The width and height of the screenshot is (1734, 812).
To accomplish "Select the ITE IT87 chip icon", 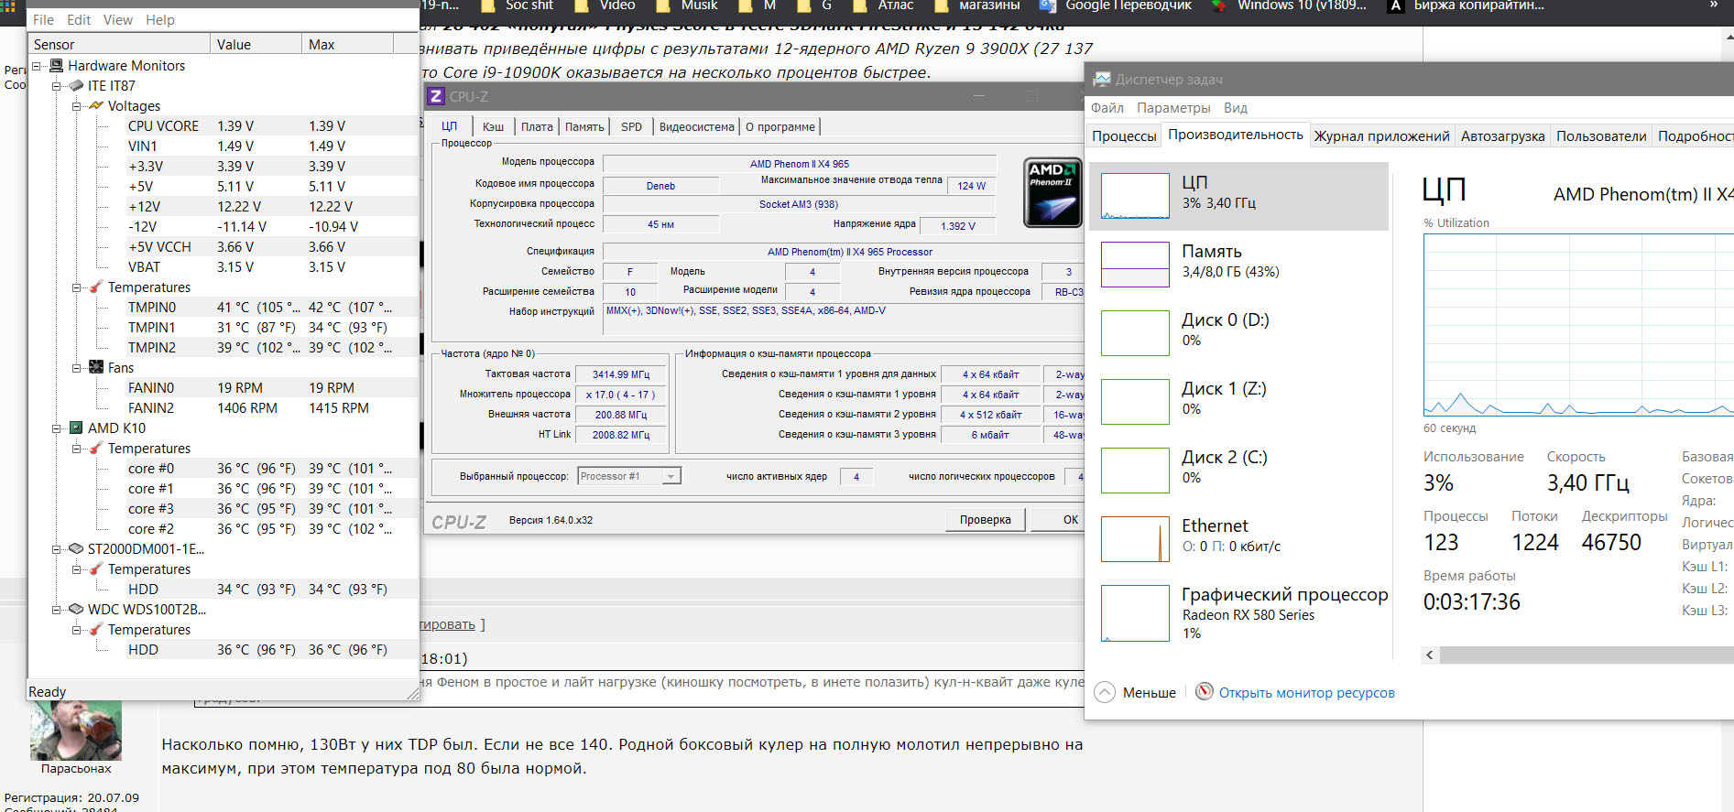I will [77, 86].
